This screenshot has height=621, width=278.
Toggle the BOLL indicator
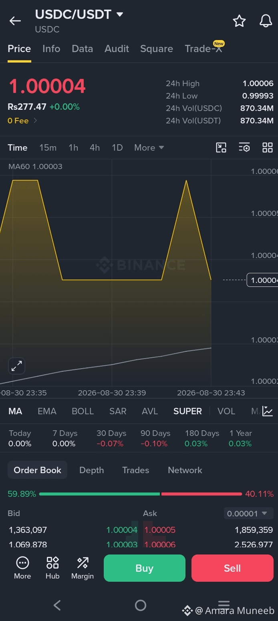point(83,411)
